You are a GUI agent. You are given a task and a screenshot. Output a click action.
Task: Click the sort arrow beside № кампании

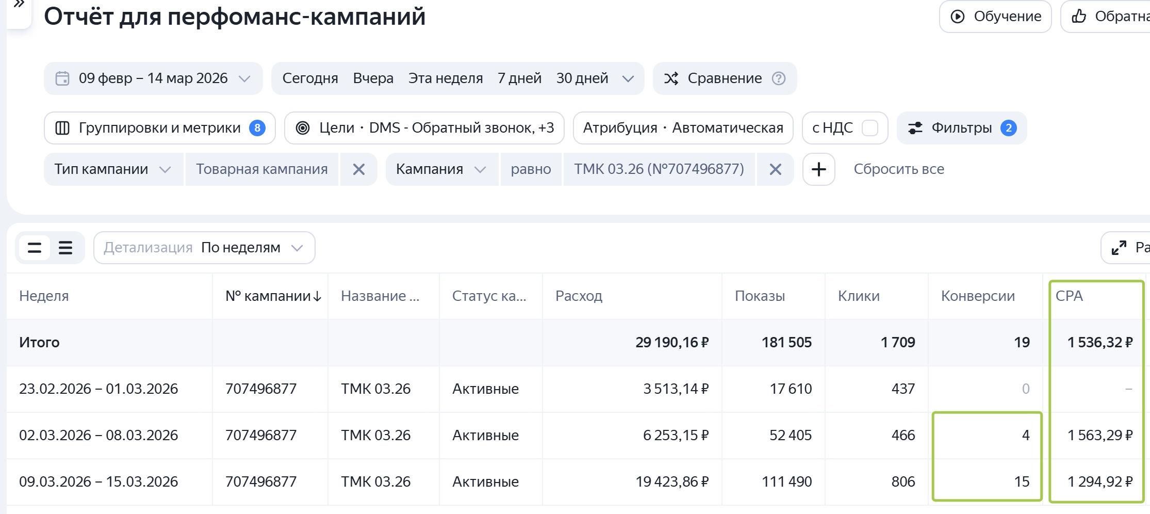click(x=317, y=297)
